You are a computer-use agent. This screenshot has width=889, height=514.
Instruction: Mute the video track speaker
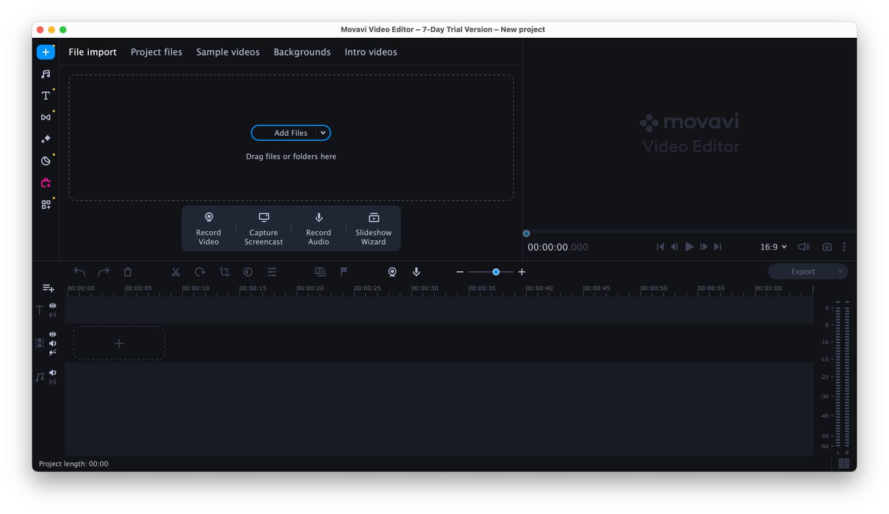[53, 343]
